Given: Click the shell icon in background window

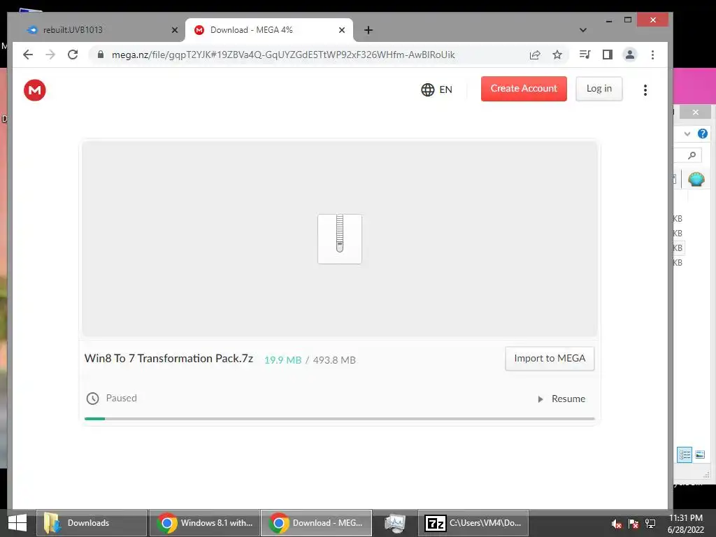Looking at the screenshot, I should point(696,178).
